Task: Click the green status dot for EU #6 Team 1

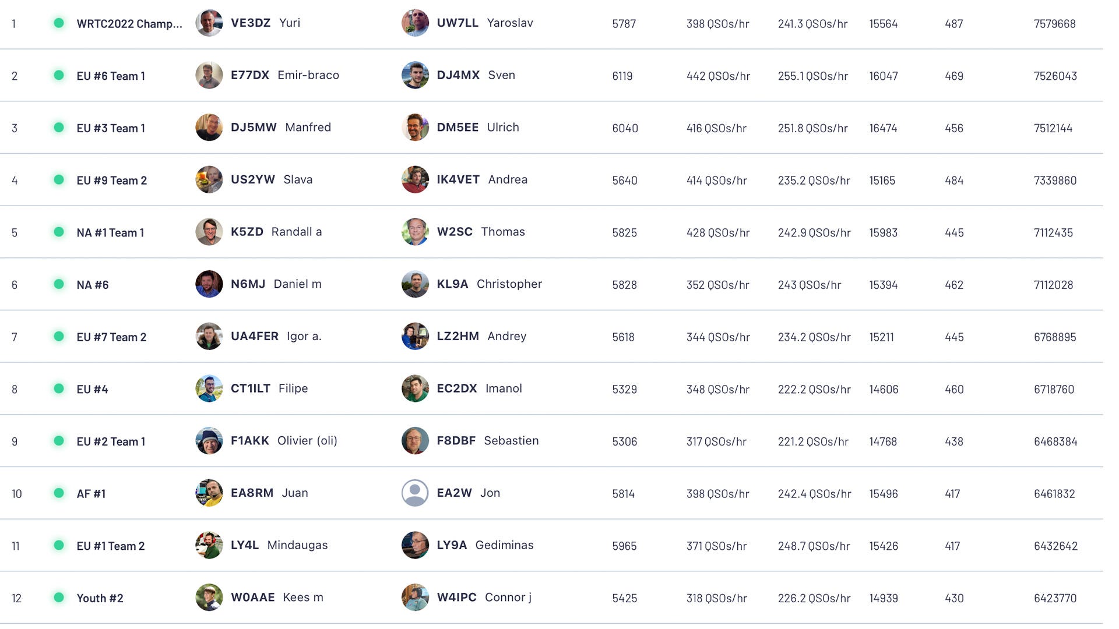Action: (59, 75)
